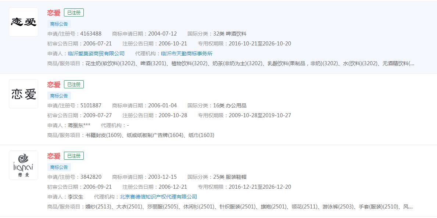Screen dimensions: 437x218
Task: Open the 恋爱 title of the clothing trademark
Action: tap(54, 156)
